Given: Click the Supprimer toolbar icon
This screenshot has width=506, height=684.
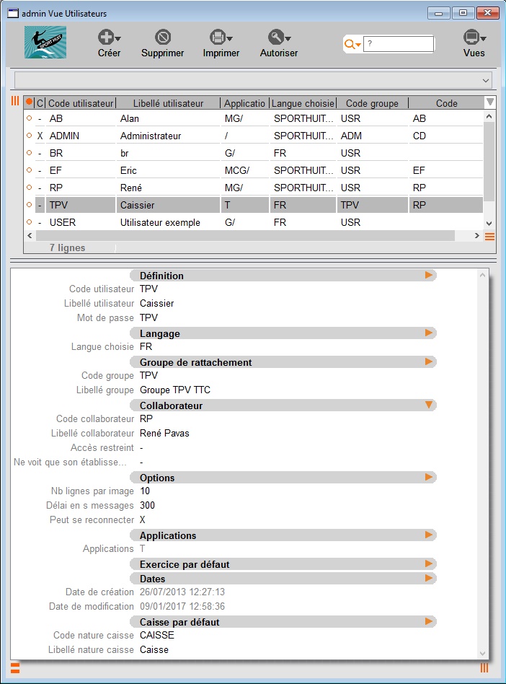Looking at the screenshot, I should pos(163,37).
